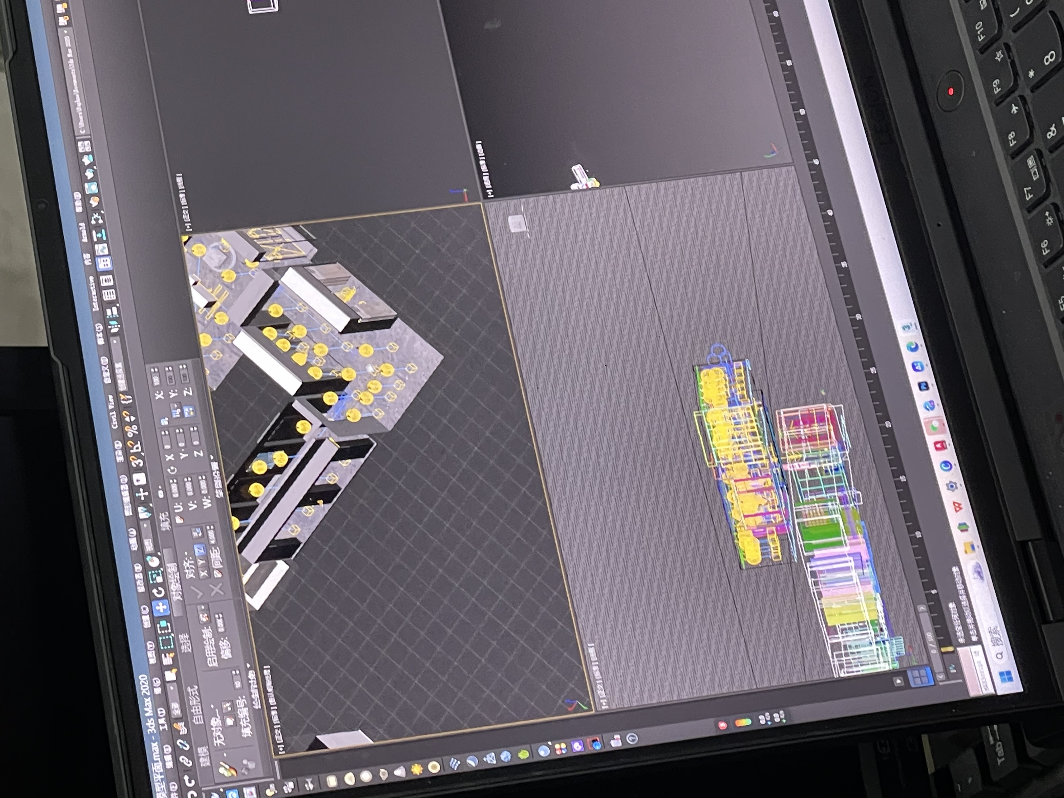This screenshot has height=798, width=1064.
Task: Click the rectangular selection region icon
Action: [166, 643]
